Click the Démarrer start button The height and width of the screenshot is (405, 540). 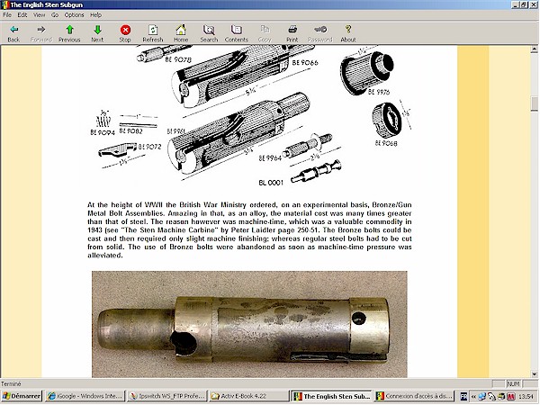tap(22, 396)
